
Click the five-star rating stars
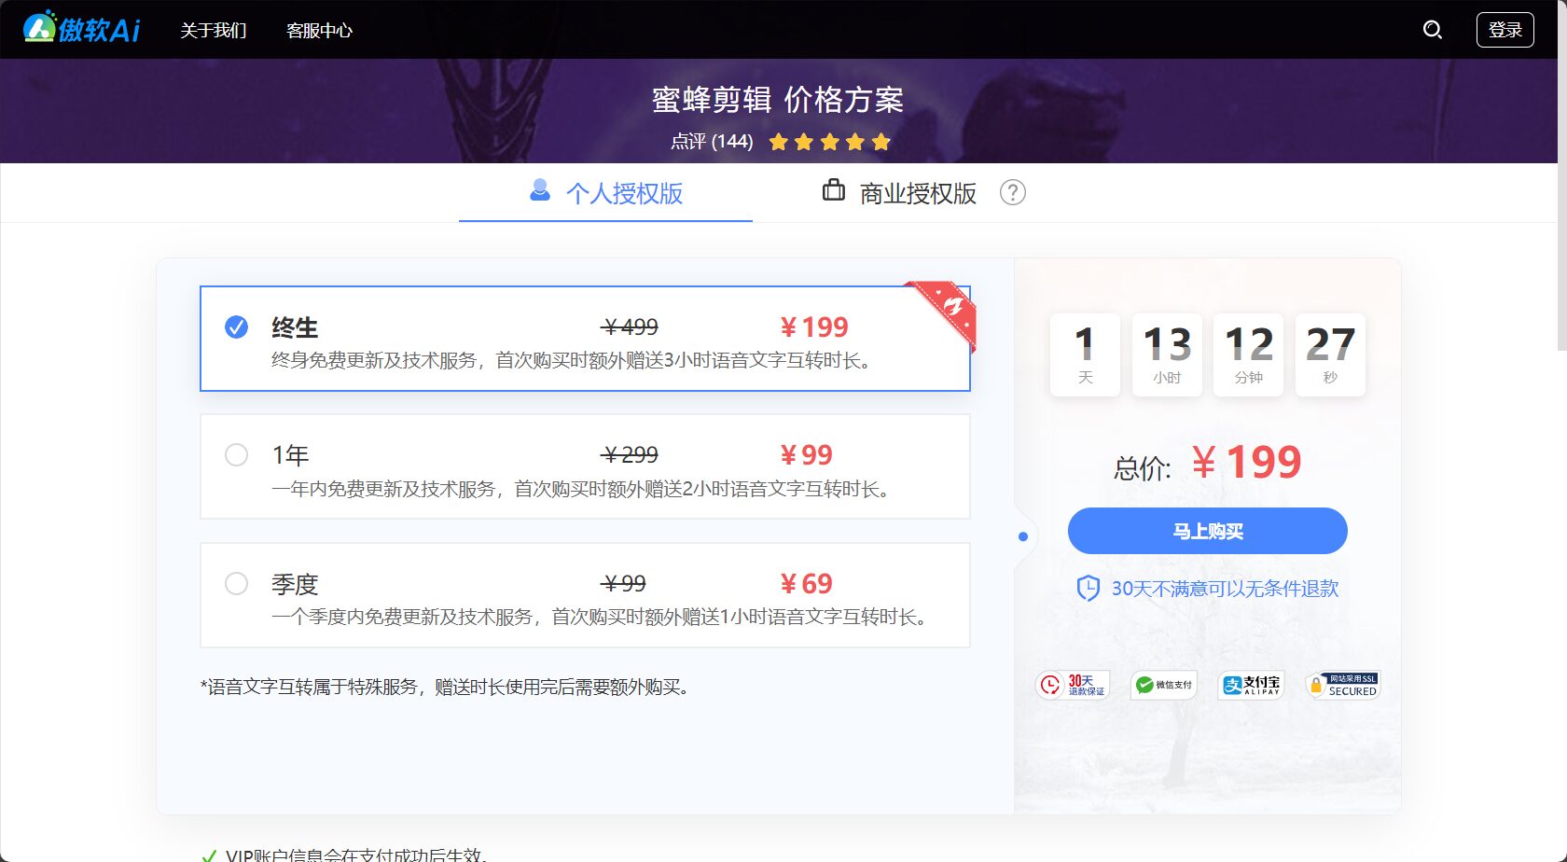pos(830,142)
